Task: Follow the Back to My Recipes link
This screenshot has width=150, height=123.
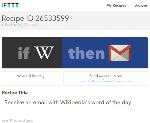Action: coord(21,25)
